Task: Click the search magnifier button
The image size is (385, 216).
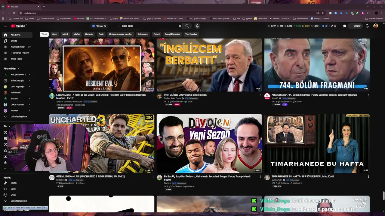Action: point(187,26)
